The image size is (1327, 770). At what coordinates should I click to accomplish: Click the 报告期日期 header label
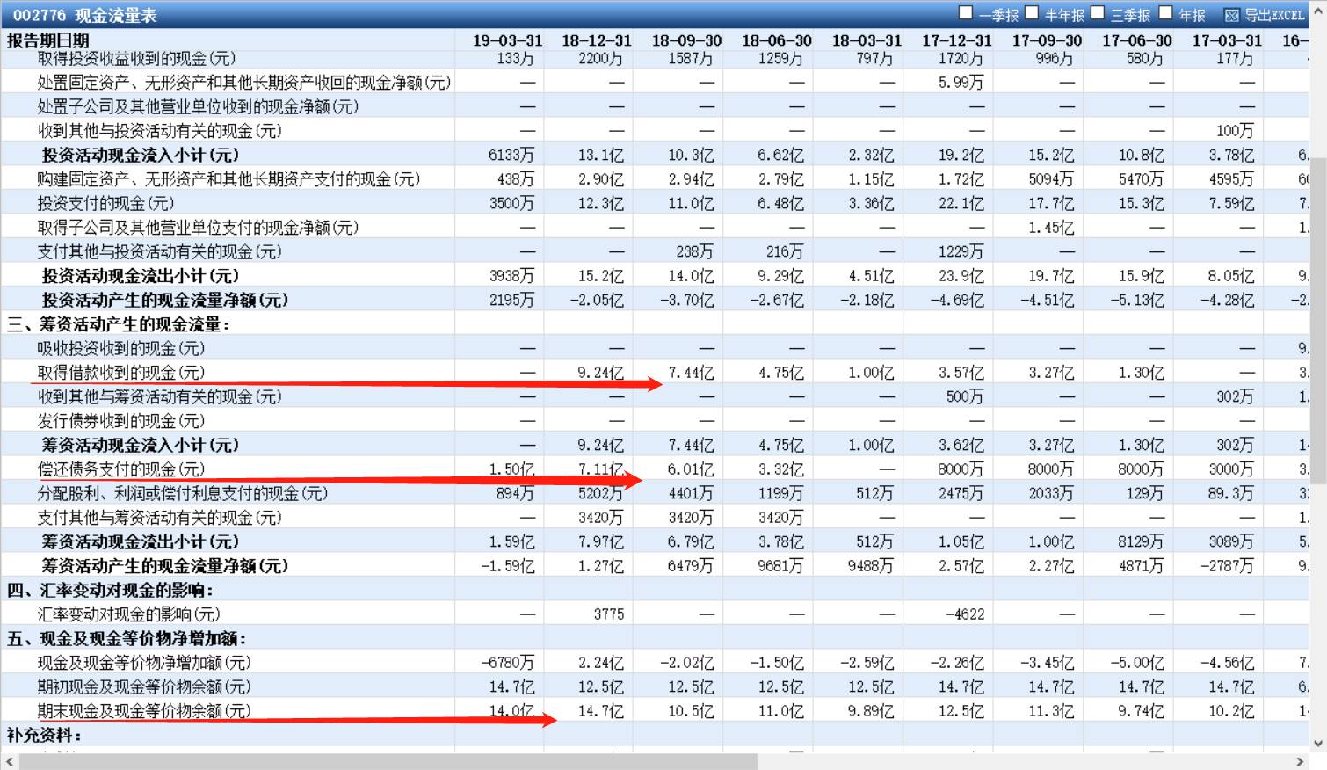pyautogui.click(x=48, y=40)
